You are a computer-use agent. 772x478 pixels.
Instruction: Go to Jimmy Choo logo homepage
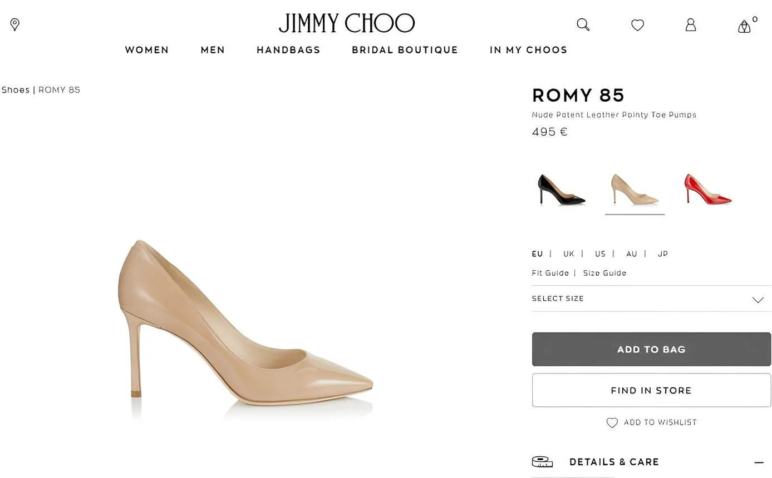pos(346,23)
